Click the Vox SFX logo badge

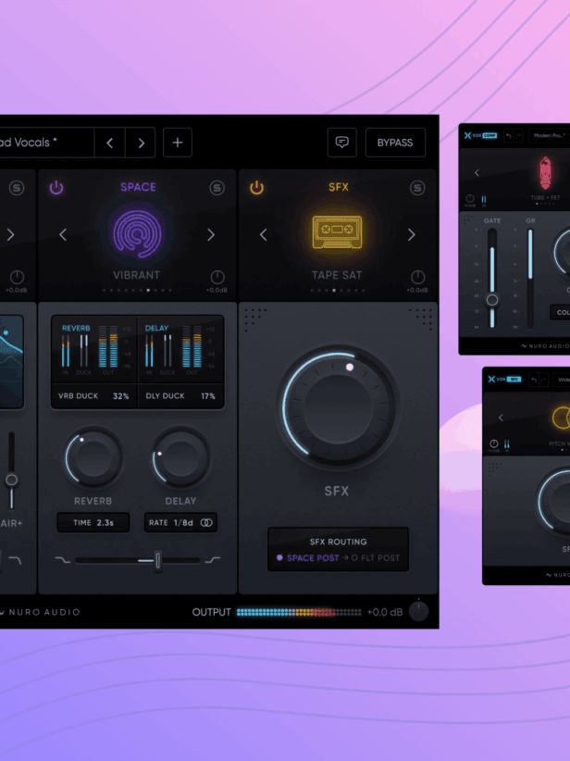pos(504,379)
